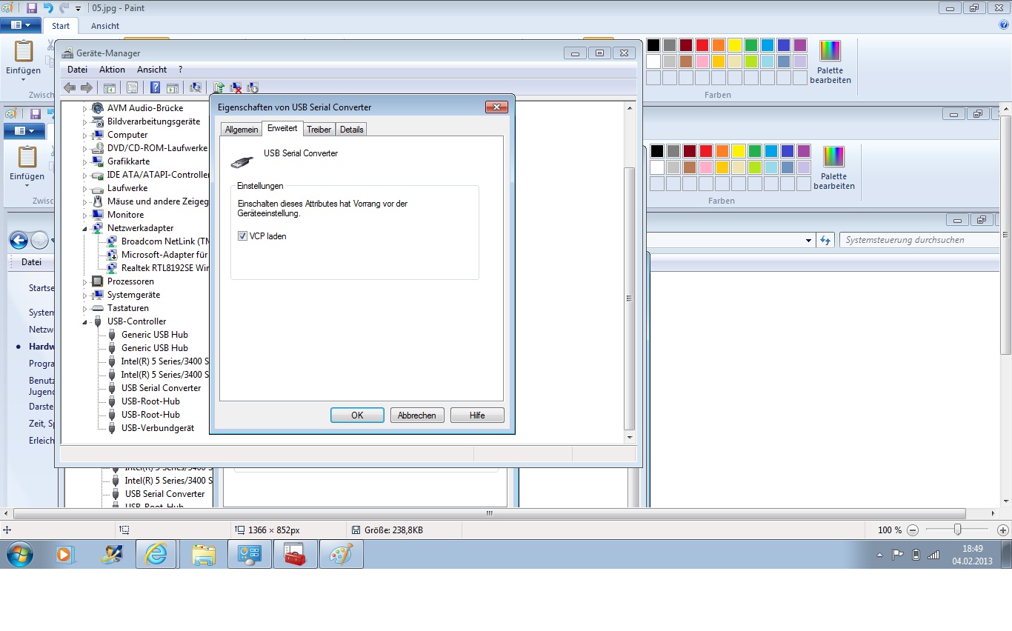This screenshot has height=631, width=1012.
Task: Switch to the Allgemein tab
Action: tap(242, 130)
